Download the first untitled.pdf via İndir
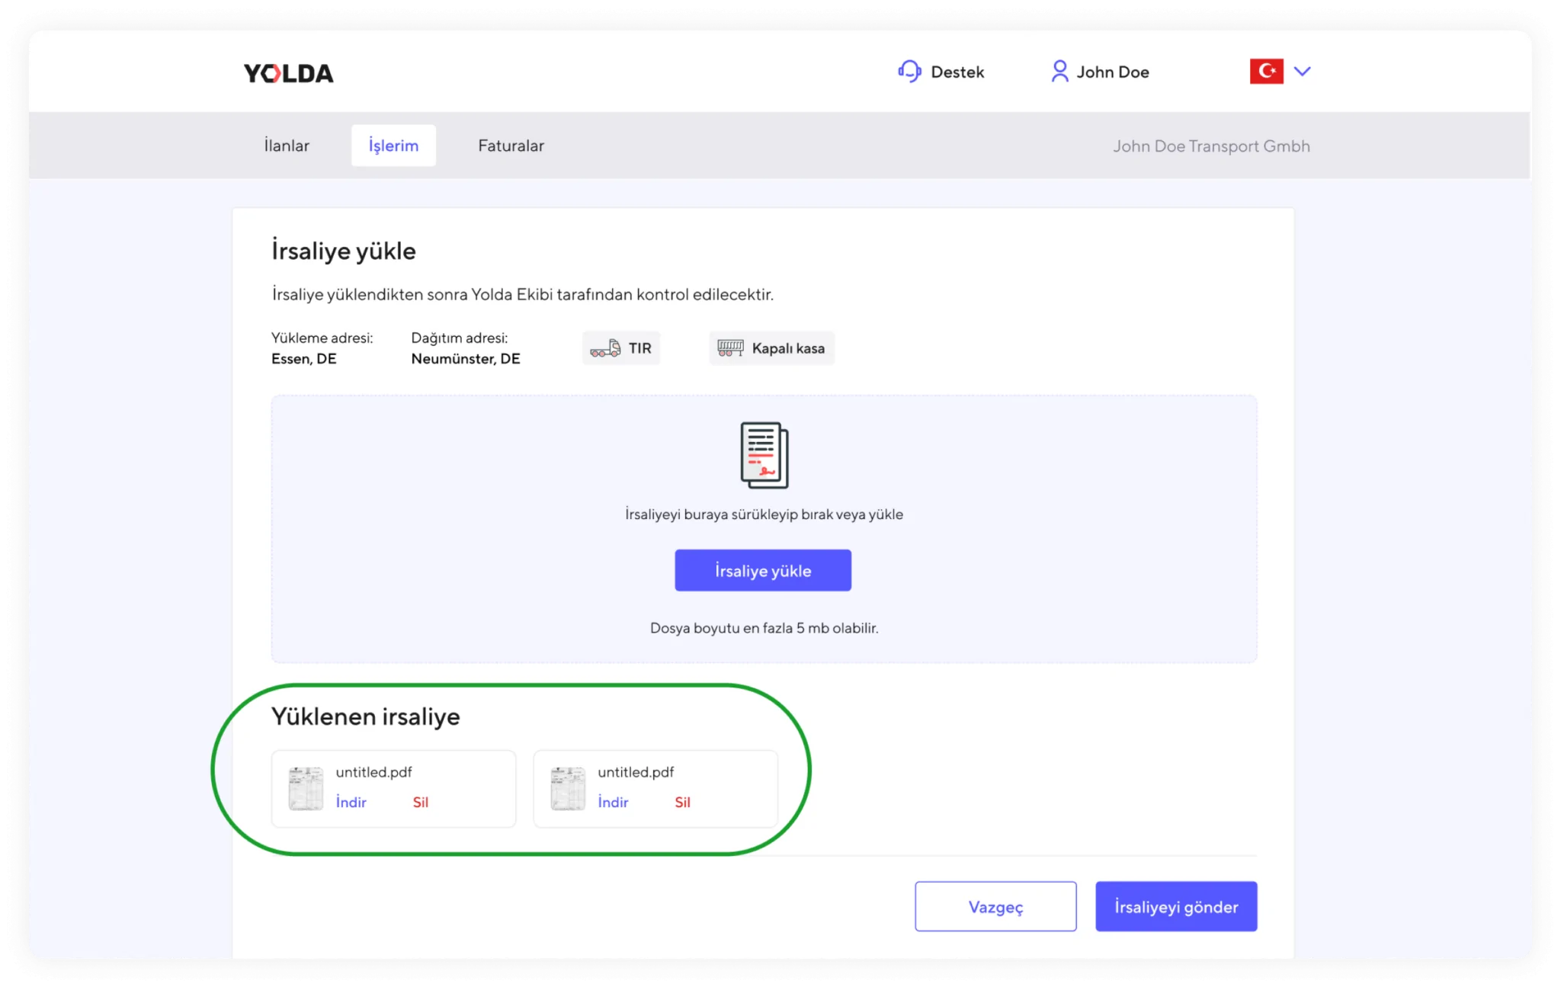 pos(351,802)
